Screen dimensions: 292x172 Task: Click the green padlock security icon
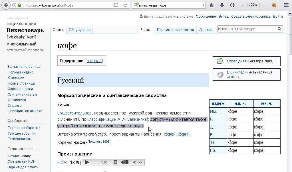click(x=19, y=5)
